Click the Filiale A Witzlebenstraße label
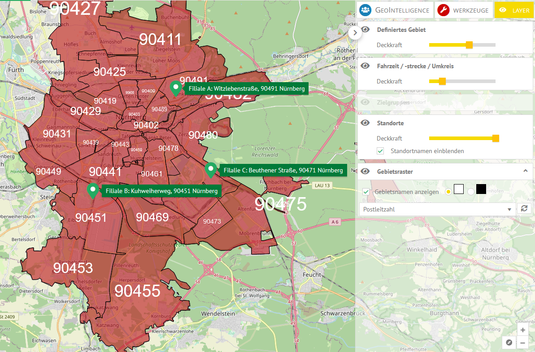The image size is (535, 352). pos(247,88)
